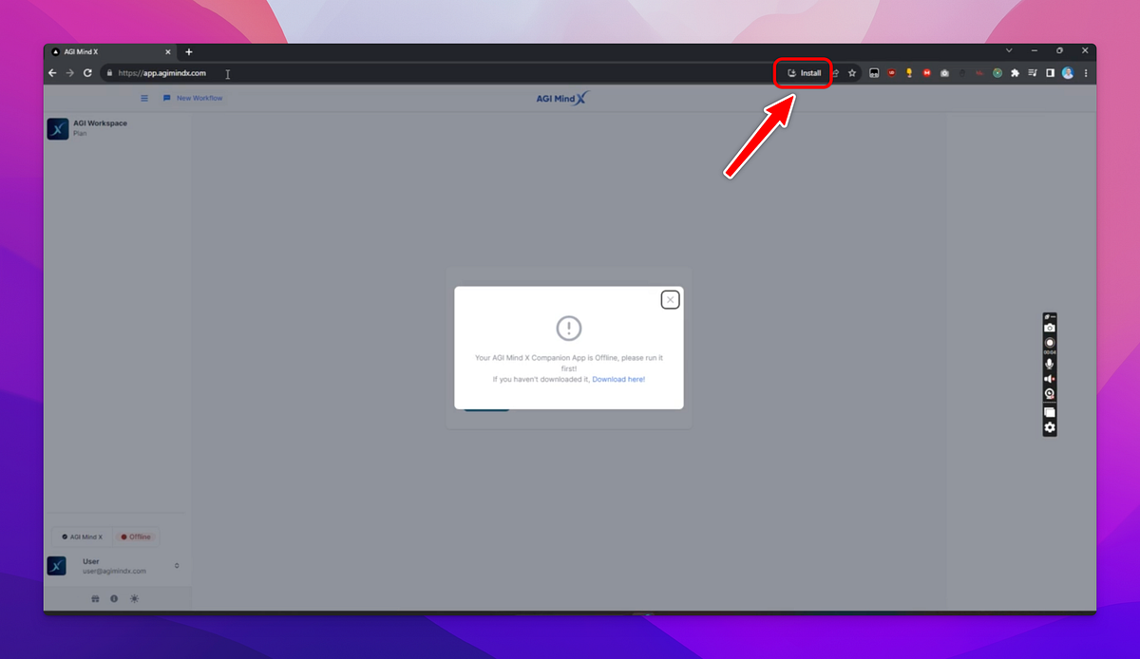Image resolution: width=1140 pixels, height=659 pixels.
Task: Open a new browser tab with the plus
Action: point(189,51)
